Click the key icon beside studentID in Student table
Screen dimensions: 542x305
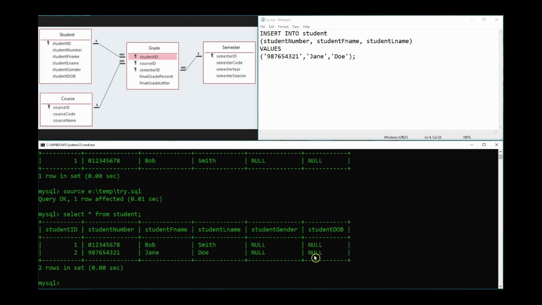[48, 43]
